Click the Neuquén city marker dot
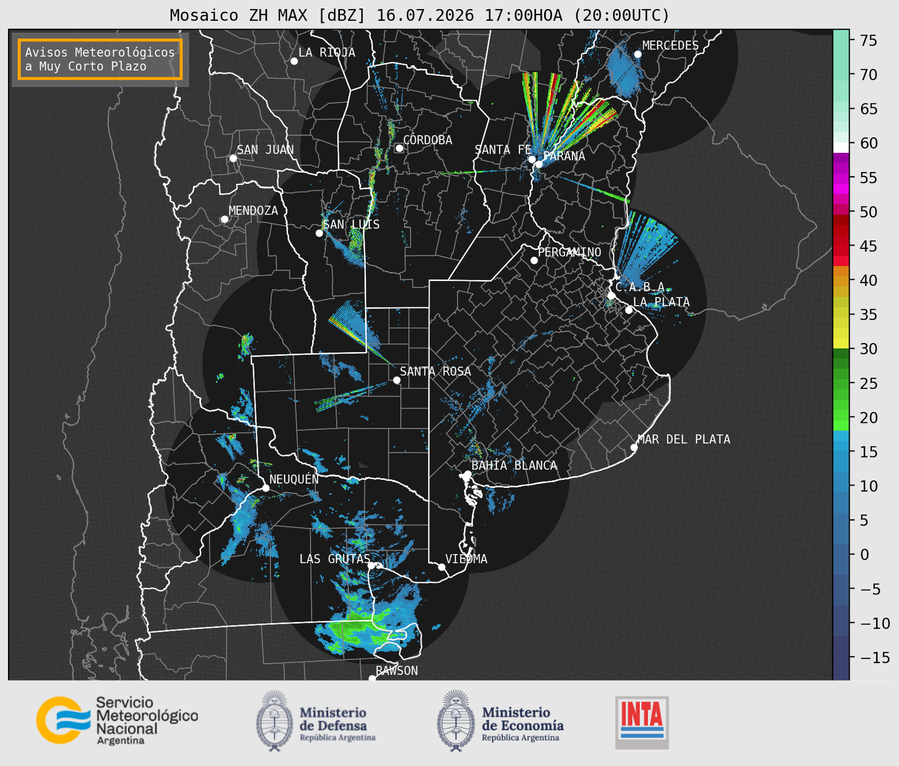This screenshot has width=899, height=766. pyautogui.click(x=265, y=488)
